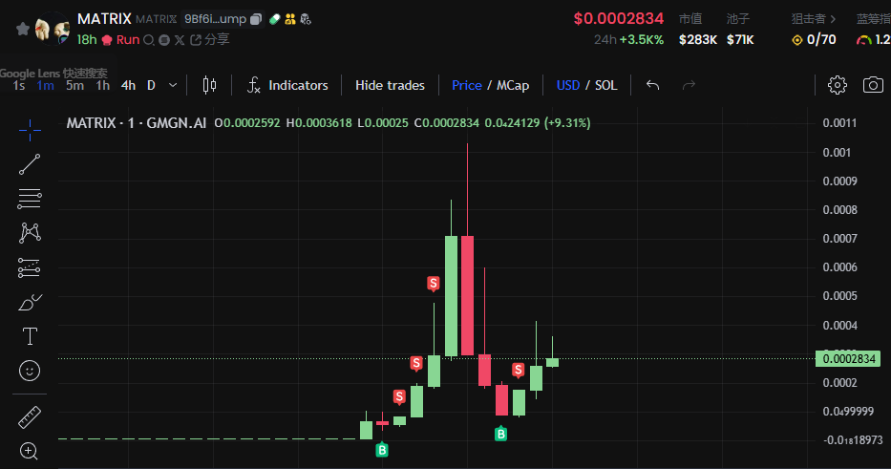Click the magnifier search icon beside Run
Viewport: 891px width, 469px height.
(149, 40)
